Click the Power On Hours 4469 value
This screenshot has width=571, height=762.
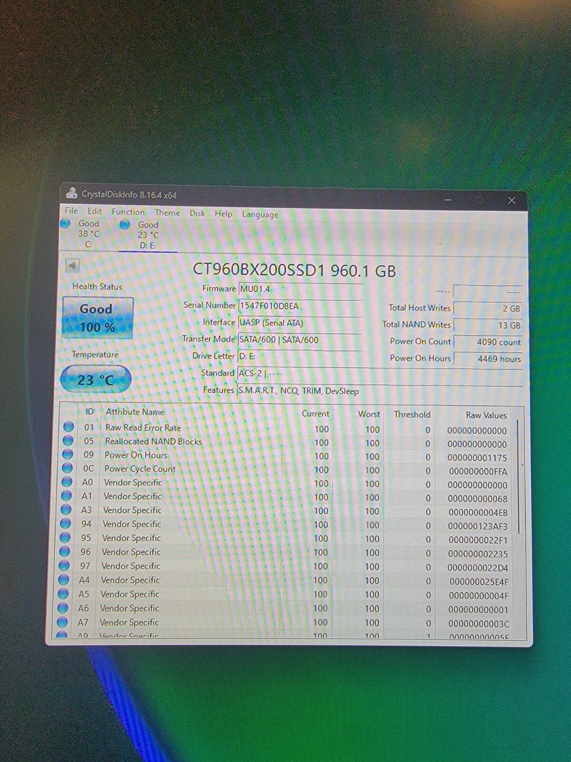(x=488, y=359)
